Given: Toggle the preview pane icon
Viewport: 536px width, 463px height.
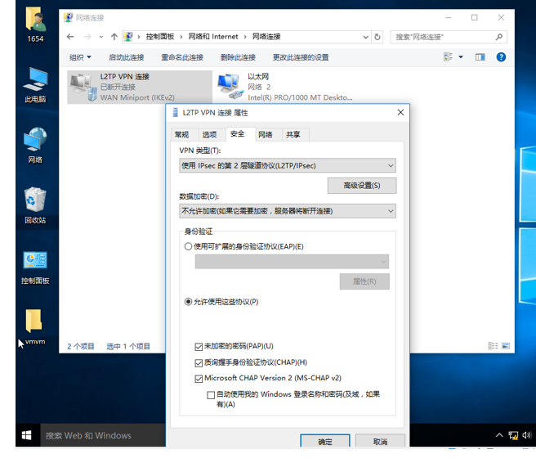Looking at the screenshot, I should [x=480, y=57].
